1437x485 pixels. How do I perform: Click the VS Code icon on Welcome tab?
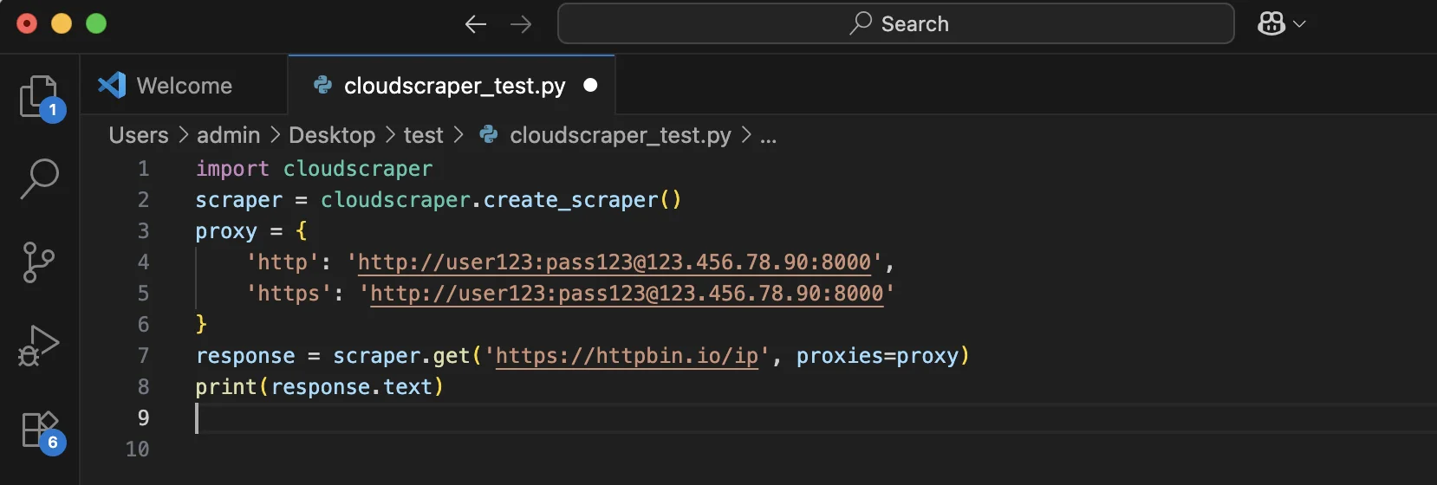(112, 85)
